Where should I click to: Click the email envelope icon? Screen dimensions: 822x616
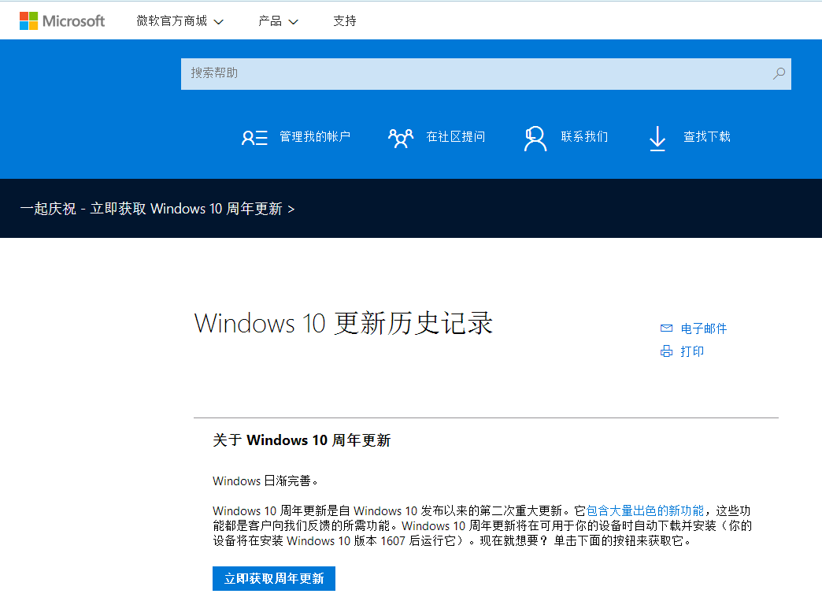point(666,328)
